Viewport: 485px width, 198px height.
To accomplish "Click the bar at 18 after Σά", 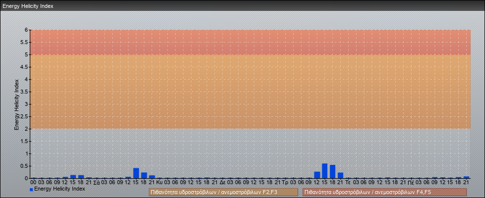I will (144, 175).
